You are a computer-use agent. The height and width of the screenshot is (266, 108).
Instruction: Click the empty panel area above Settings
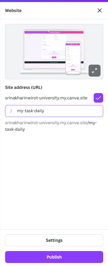54,180
